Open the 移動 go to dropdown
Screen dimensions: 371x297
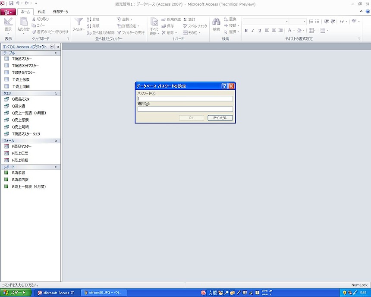click(232, 25)
